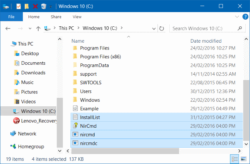
Task: Click the drive icon in the address bar
Action: [47, 28]
